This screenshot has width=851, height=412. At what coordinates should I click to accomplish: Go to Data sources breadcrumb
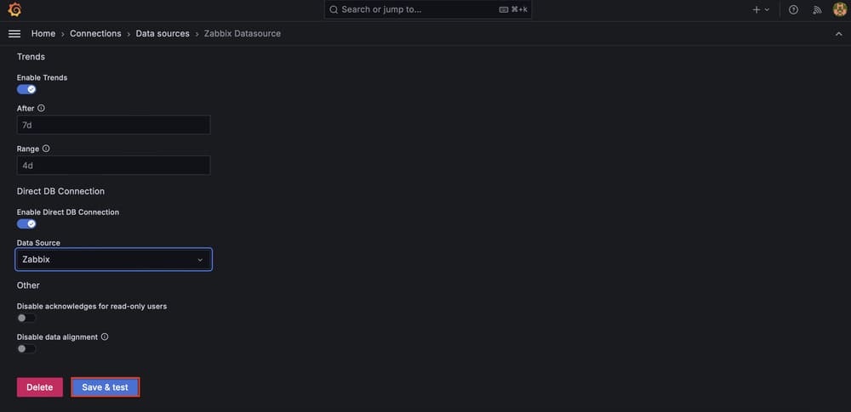(163, 34)
